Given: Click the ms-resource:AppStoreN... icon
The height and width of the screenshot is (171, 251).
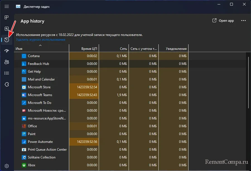Looking at the screenshot, I should [24, 118].
